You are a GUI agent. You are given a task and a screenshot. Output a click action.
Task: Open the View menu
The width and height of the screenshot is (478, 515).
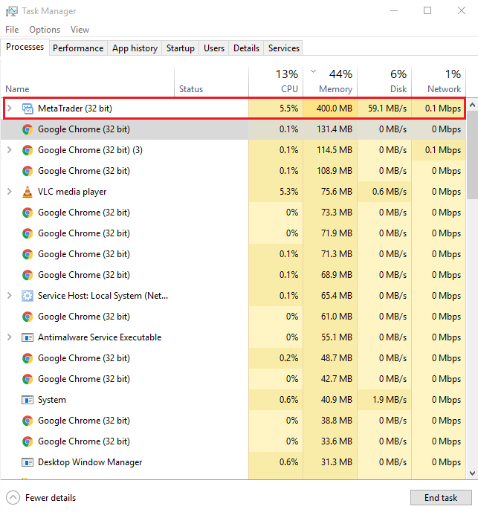coord(80,30)
